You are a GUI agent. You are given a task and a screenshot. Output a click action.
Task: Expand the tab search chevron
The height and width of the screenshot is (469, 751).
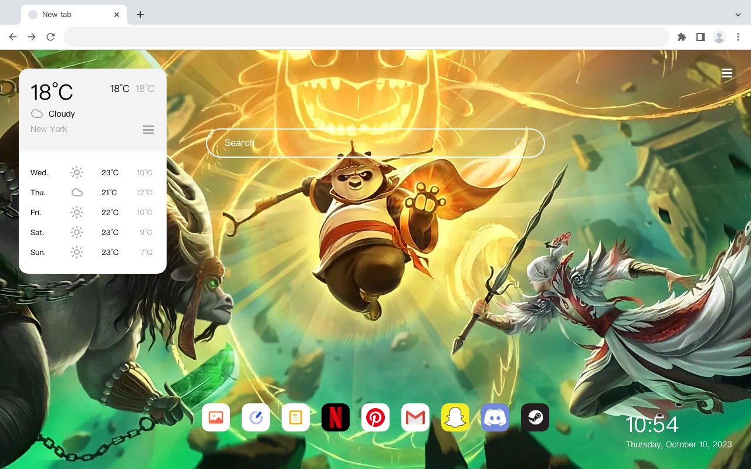pyautogui.click(x=738, y=15)
